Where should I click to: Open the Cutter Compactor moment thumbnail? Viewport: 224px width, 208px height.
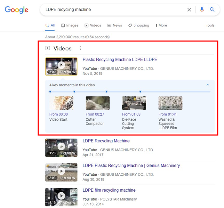tap(98, 103)
